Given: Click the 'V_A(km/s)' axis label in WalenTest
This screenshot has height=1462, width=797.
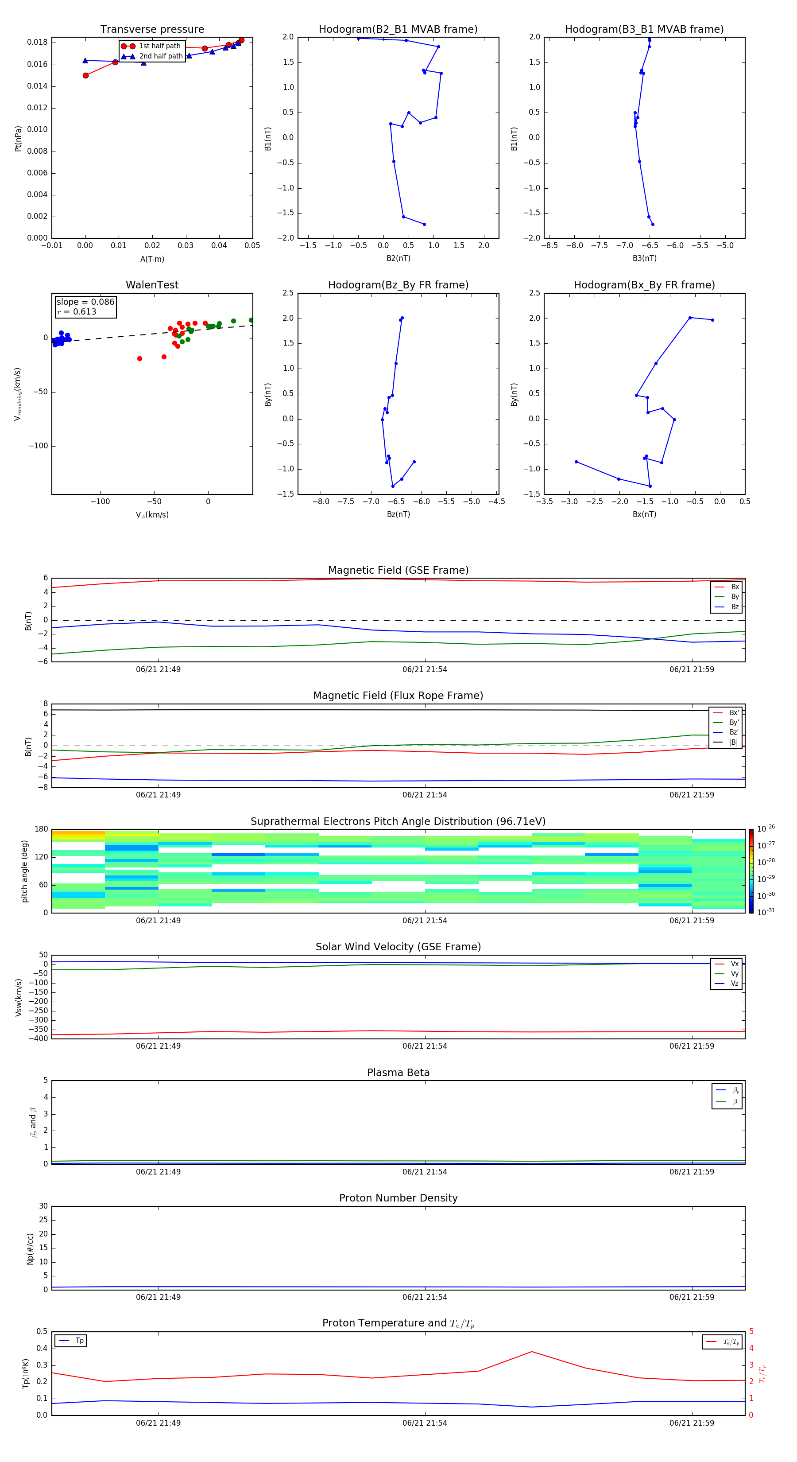Looking at the screenshot, I should tap(152, 515).
